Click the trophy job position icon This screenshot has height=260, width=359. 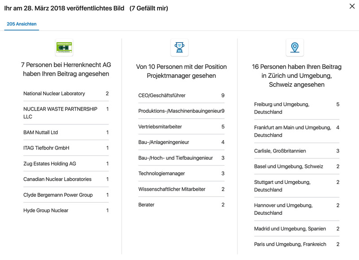pyautogui.click(x=179, y=47)
